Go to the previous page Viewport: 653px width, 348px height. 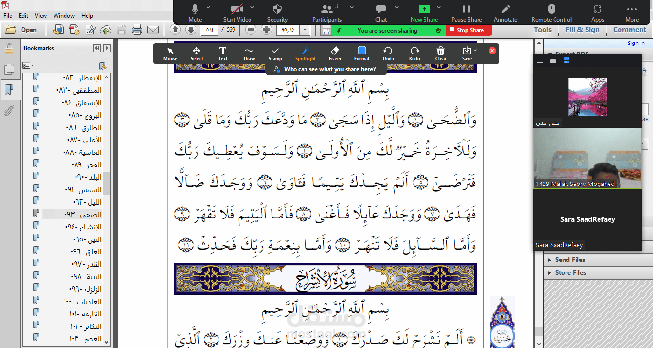(x=175, y=30)
